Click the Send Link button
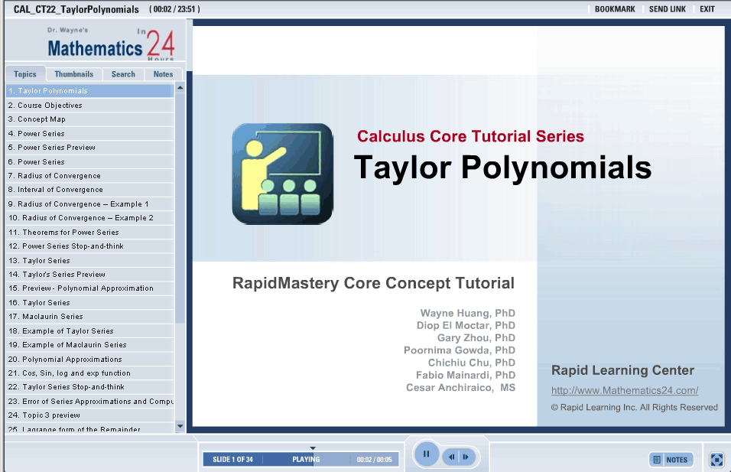The height and width of the screenshot is (472, 731). point(667,9)
